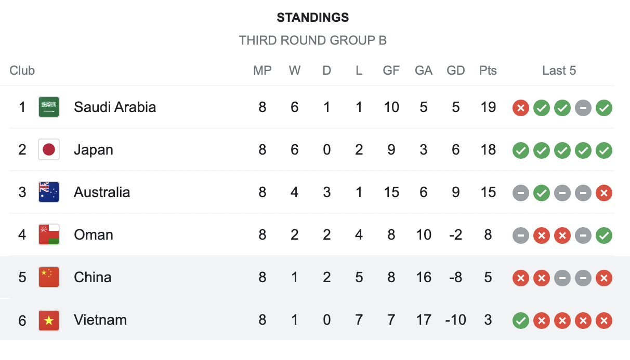Click the Pts column header
This screenshot has width=630, height=360.
coord(488,71)
